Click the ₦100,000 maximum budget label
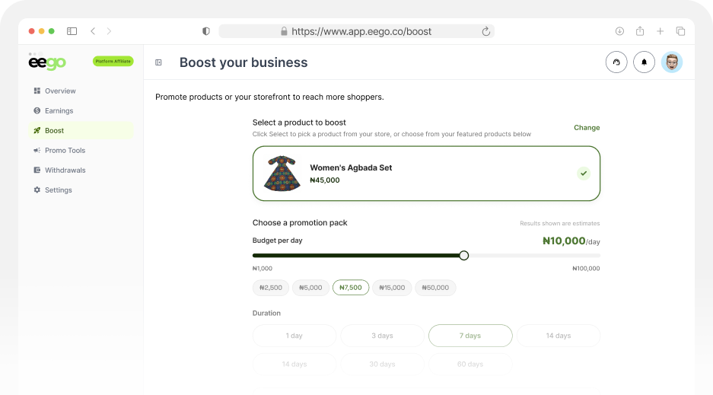 586,269
